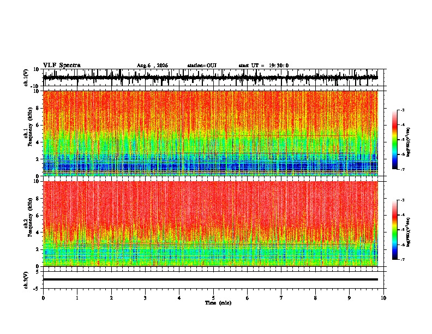
Task: Click the 3 minute tick label
Action: [145, 298]
